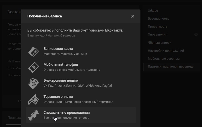
Task: Click the candy icon for special offers
Action: pyautogui.click(x=33, y=115)
